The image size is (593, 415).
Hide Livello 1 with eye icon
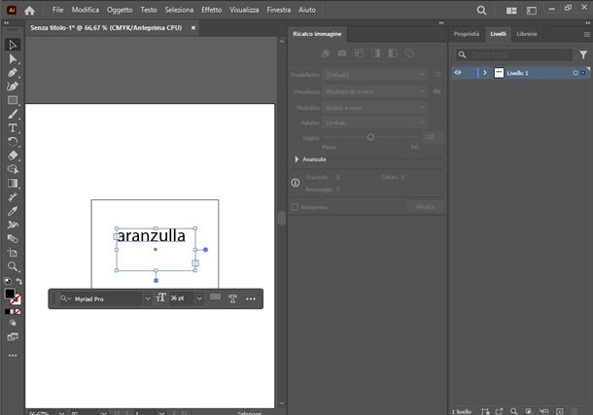(x=458, y=73)
